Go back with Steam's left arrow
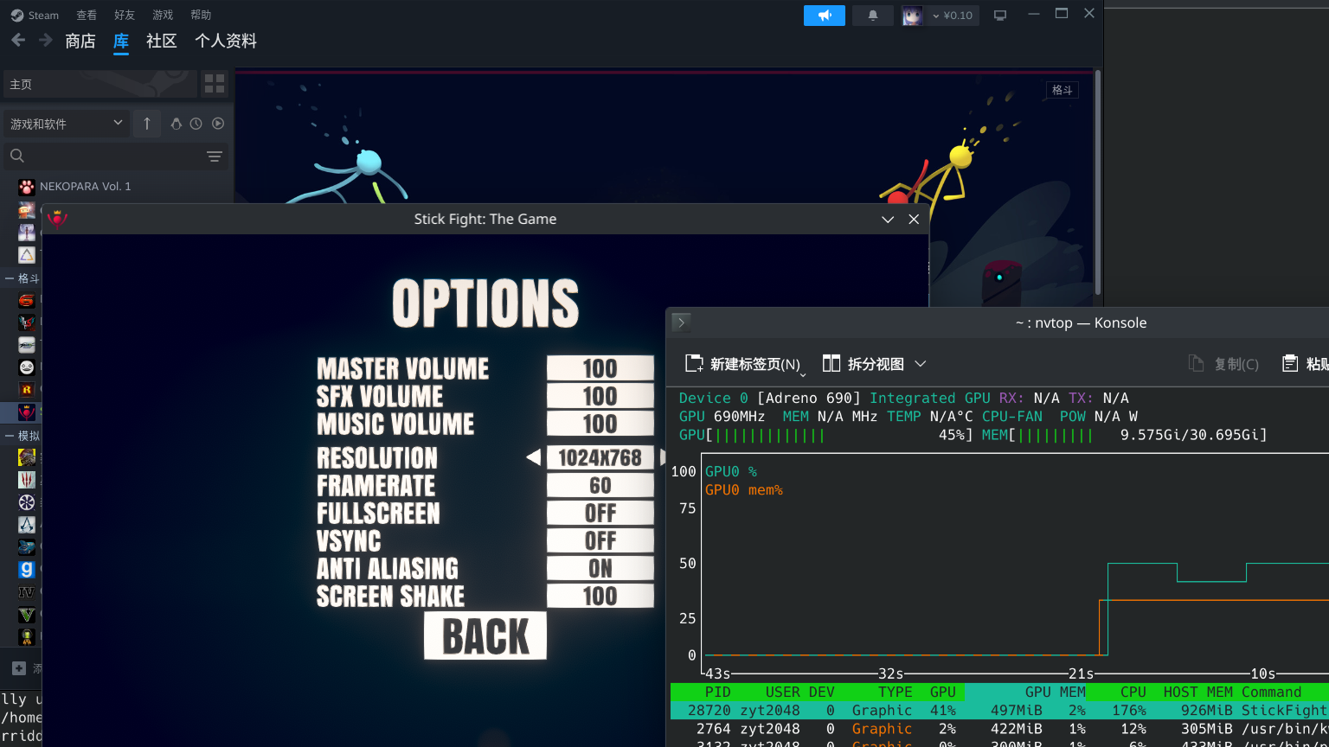Image resolution: width=1329 pixels, height=747 pixels. (18, 41)
